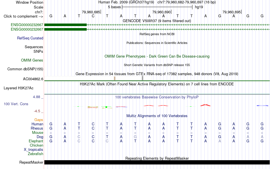270x169 pixels.
Task: Select the Zebrafish species label
Action: [x=36, y=154]
